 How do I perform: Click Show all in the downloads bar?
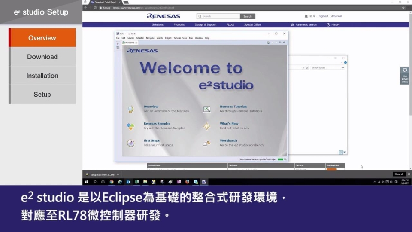coord(399,174)
